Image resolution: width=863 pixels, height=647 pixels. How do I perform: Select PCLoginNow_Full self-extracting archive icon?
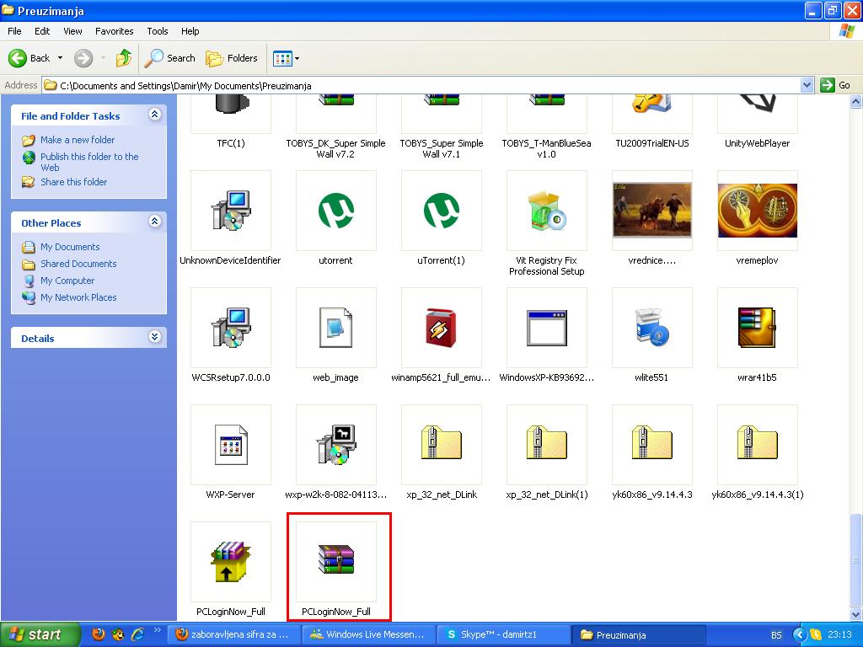pyautogui.click(x=231, y=562)
